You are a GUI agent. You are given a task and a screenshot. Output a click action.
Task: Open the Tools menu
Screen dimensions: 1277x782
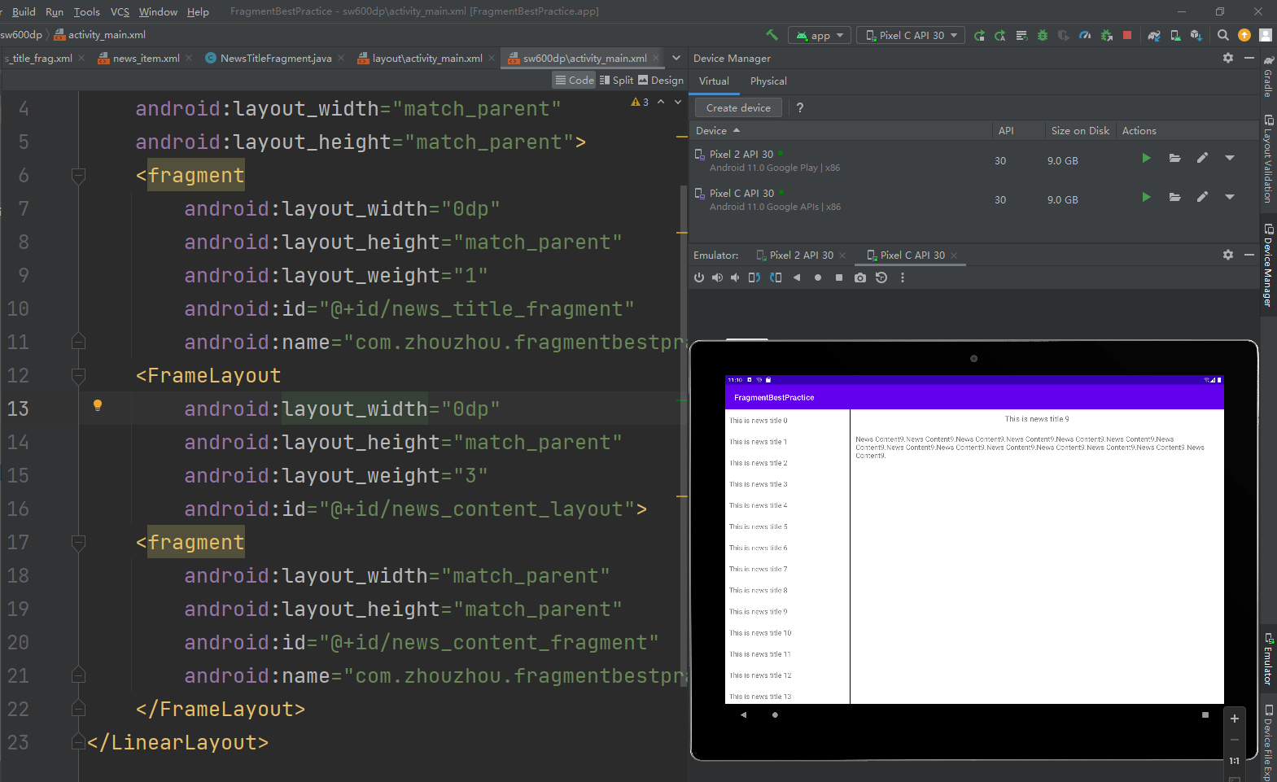click(x=86, y=11)
